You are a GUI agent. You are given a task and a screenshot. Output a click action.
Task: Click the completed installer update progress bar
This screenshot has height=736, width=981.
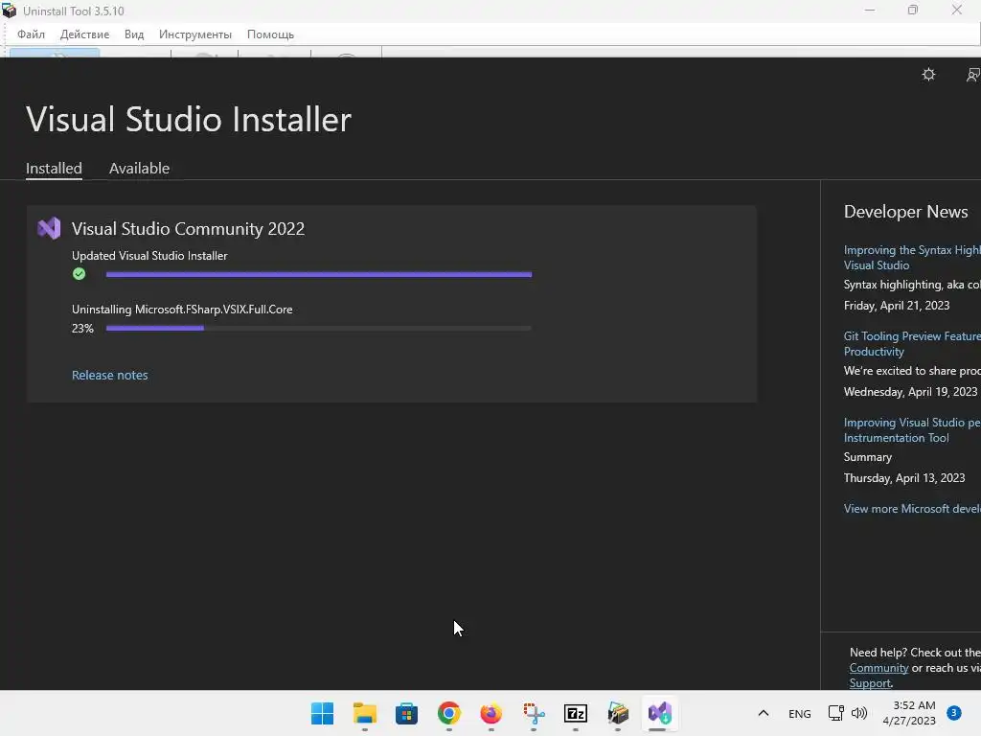(x=319, y=274)
